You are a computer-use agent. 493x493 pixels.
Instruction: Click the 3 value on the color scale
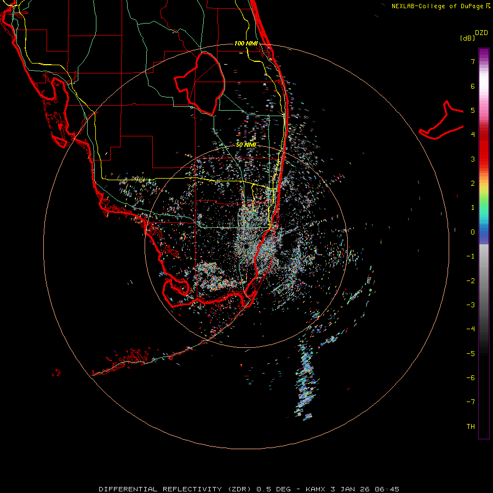pyautogui.click(x=473, y=159)
